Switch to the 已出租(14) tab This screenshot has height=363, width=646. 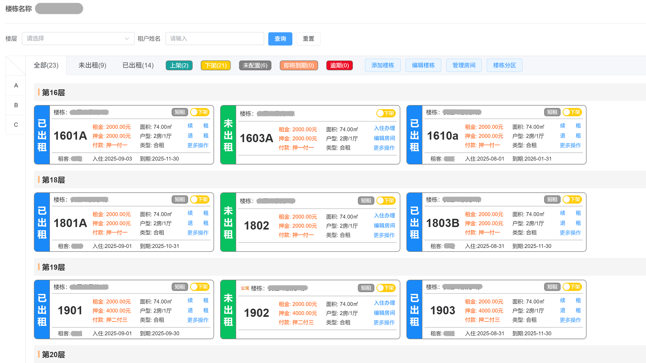click(x=138, y=65)
